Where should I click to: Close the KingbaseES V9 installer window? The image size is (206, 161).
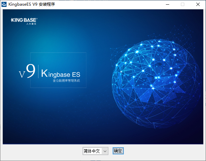click(x=198, y=4)
